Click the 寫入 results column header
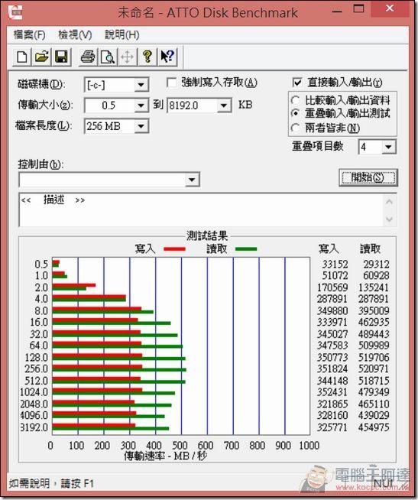This screenshot has height=500, width=418. tap(329, 248)
